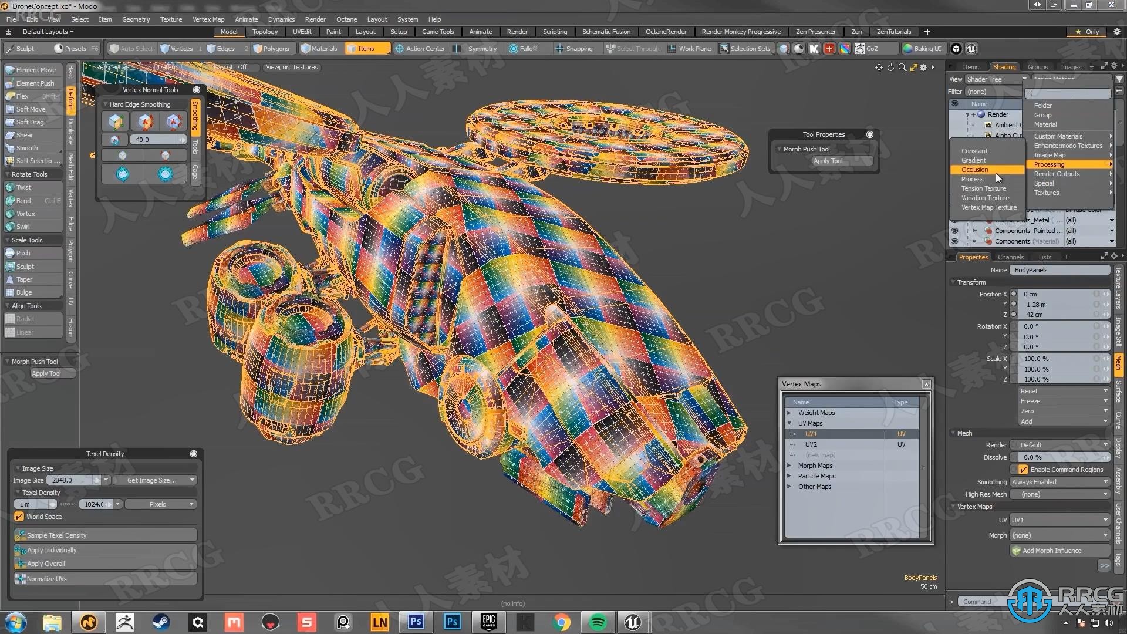Switch to the UVEdit layout tab
The image size is (1127, 634).
pyautogui.click(x=302, y=32)
